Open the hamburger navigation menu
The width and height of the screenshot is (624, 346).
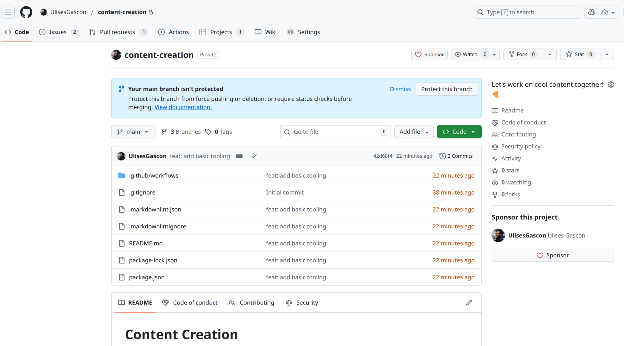8,12
